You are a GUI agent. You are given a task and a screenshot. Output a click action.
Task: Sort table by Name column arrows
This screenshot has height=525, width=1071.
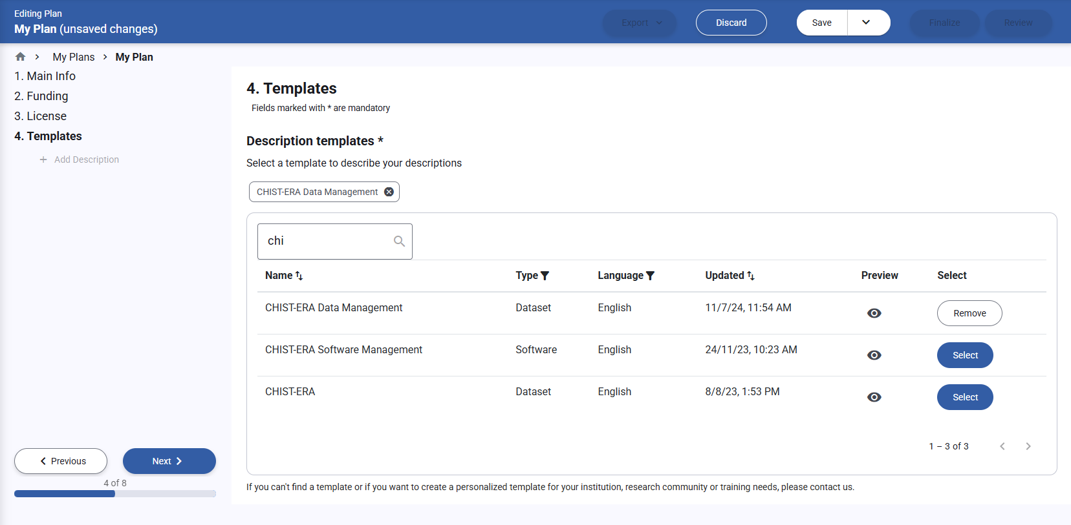coord(299,276)
